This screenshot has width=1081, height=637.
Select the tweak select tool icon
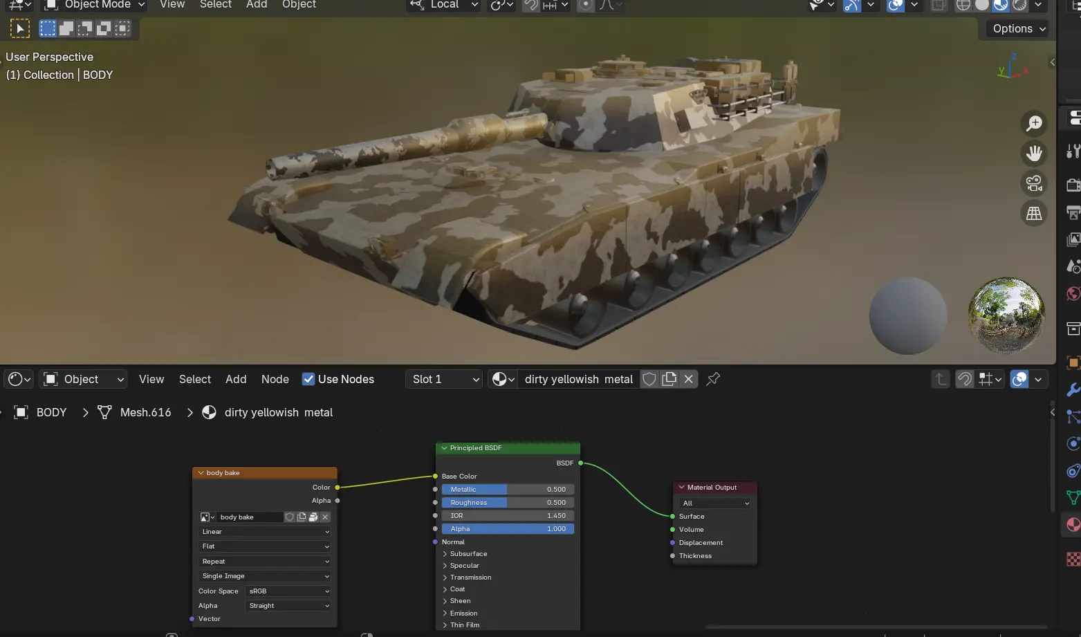click(x=19, y=28)
